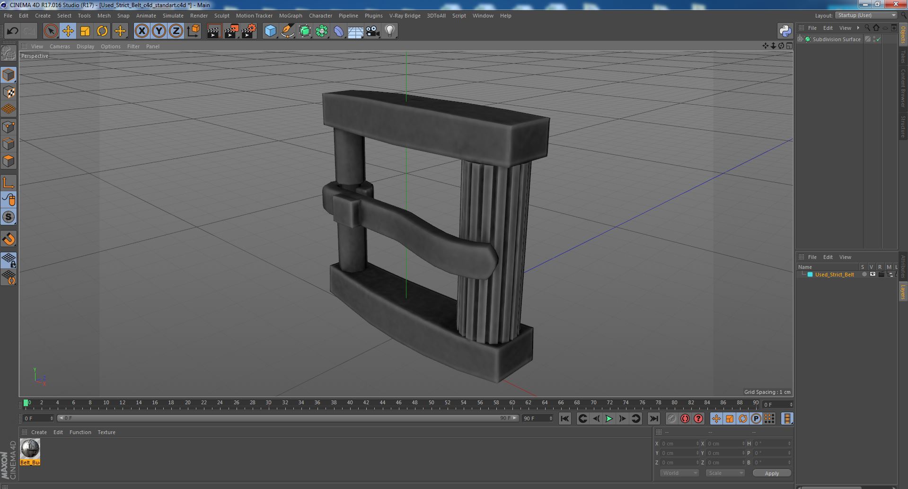The width and height of the screenshot is (908, 489).
Task: Toggle the Z axis lock
Action: pyautogui.click(x=176, y=31)
